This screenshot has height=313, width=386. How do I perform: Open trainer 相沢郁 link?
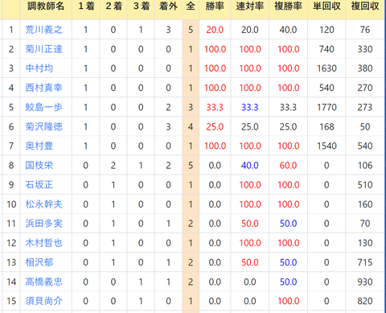click(x=39, y=262)
